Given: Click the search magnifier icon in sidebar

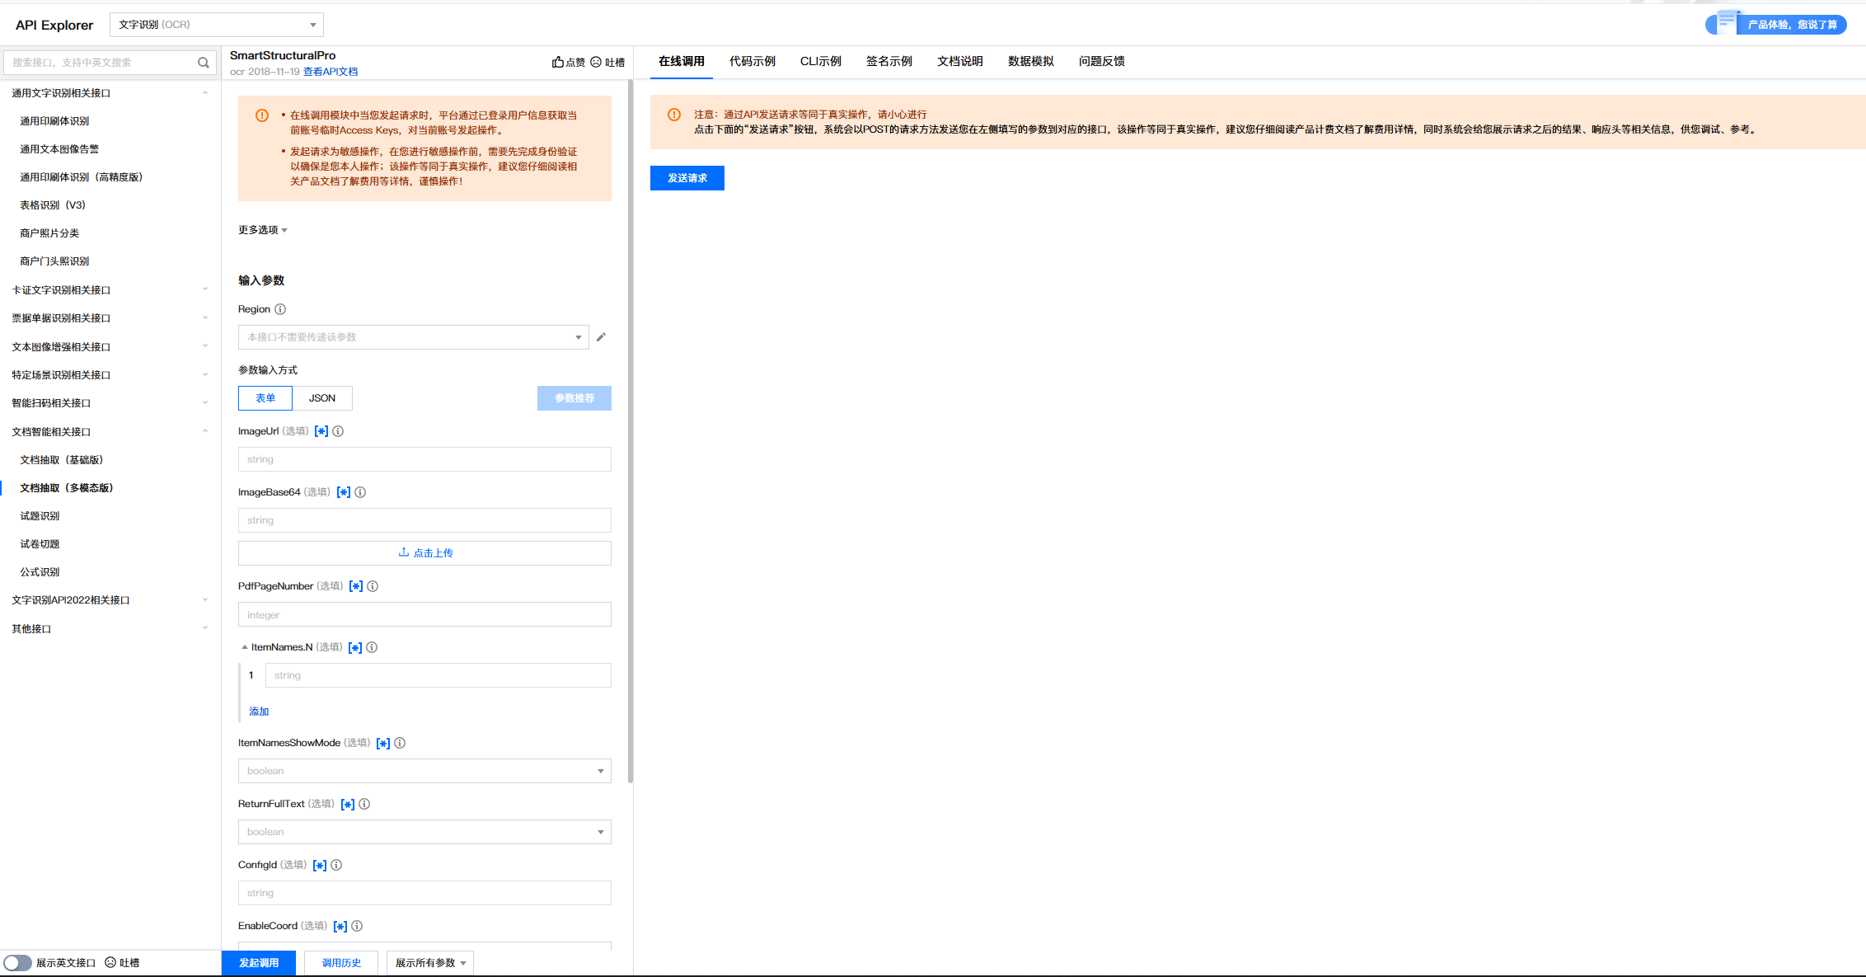Looking at the screenshot, I should 203,63.
